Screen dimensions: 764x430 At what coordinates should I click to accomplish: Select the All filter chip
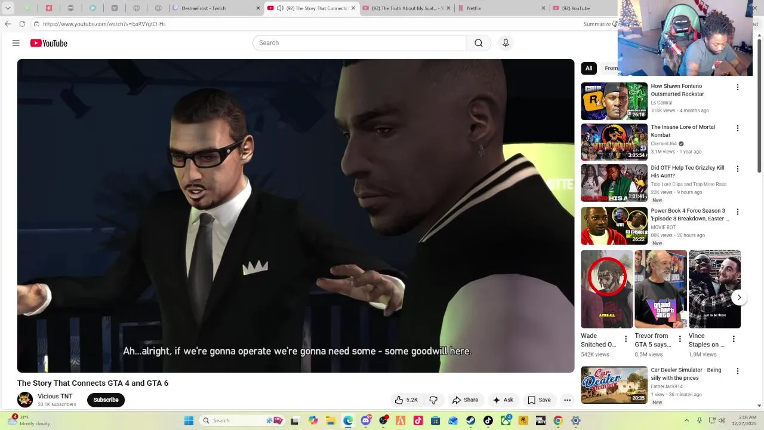coord(589,68)
